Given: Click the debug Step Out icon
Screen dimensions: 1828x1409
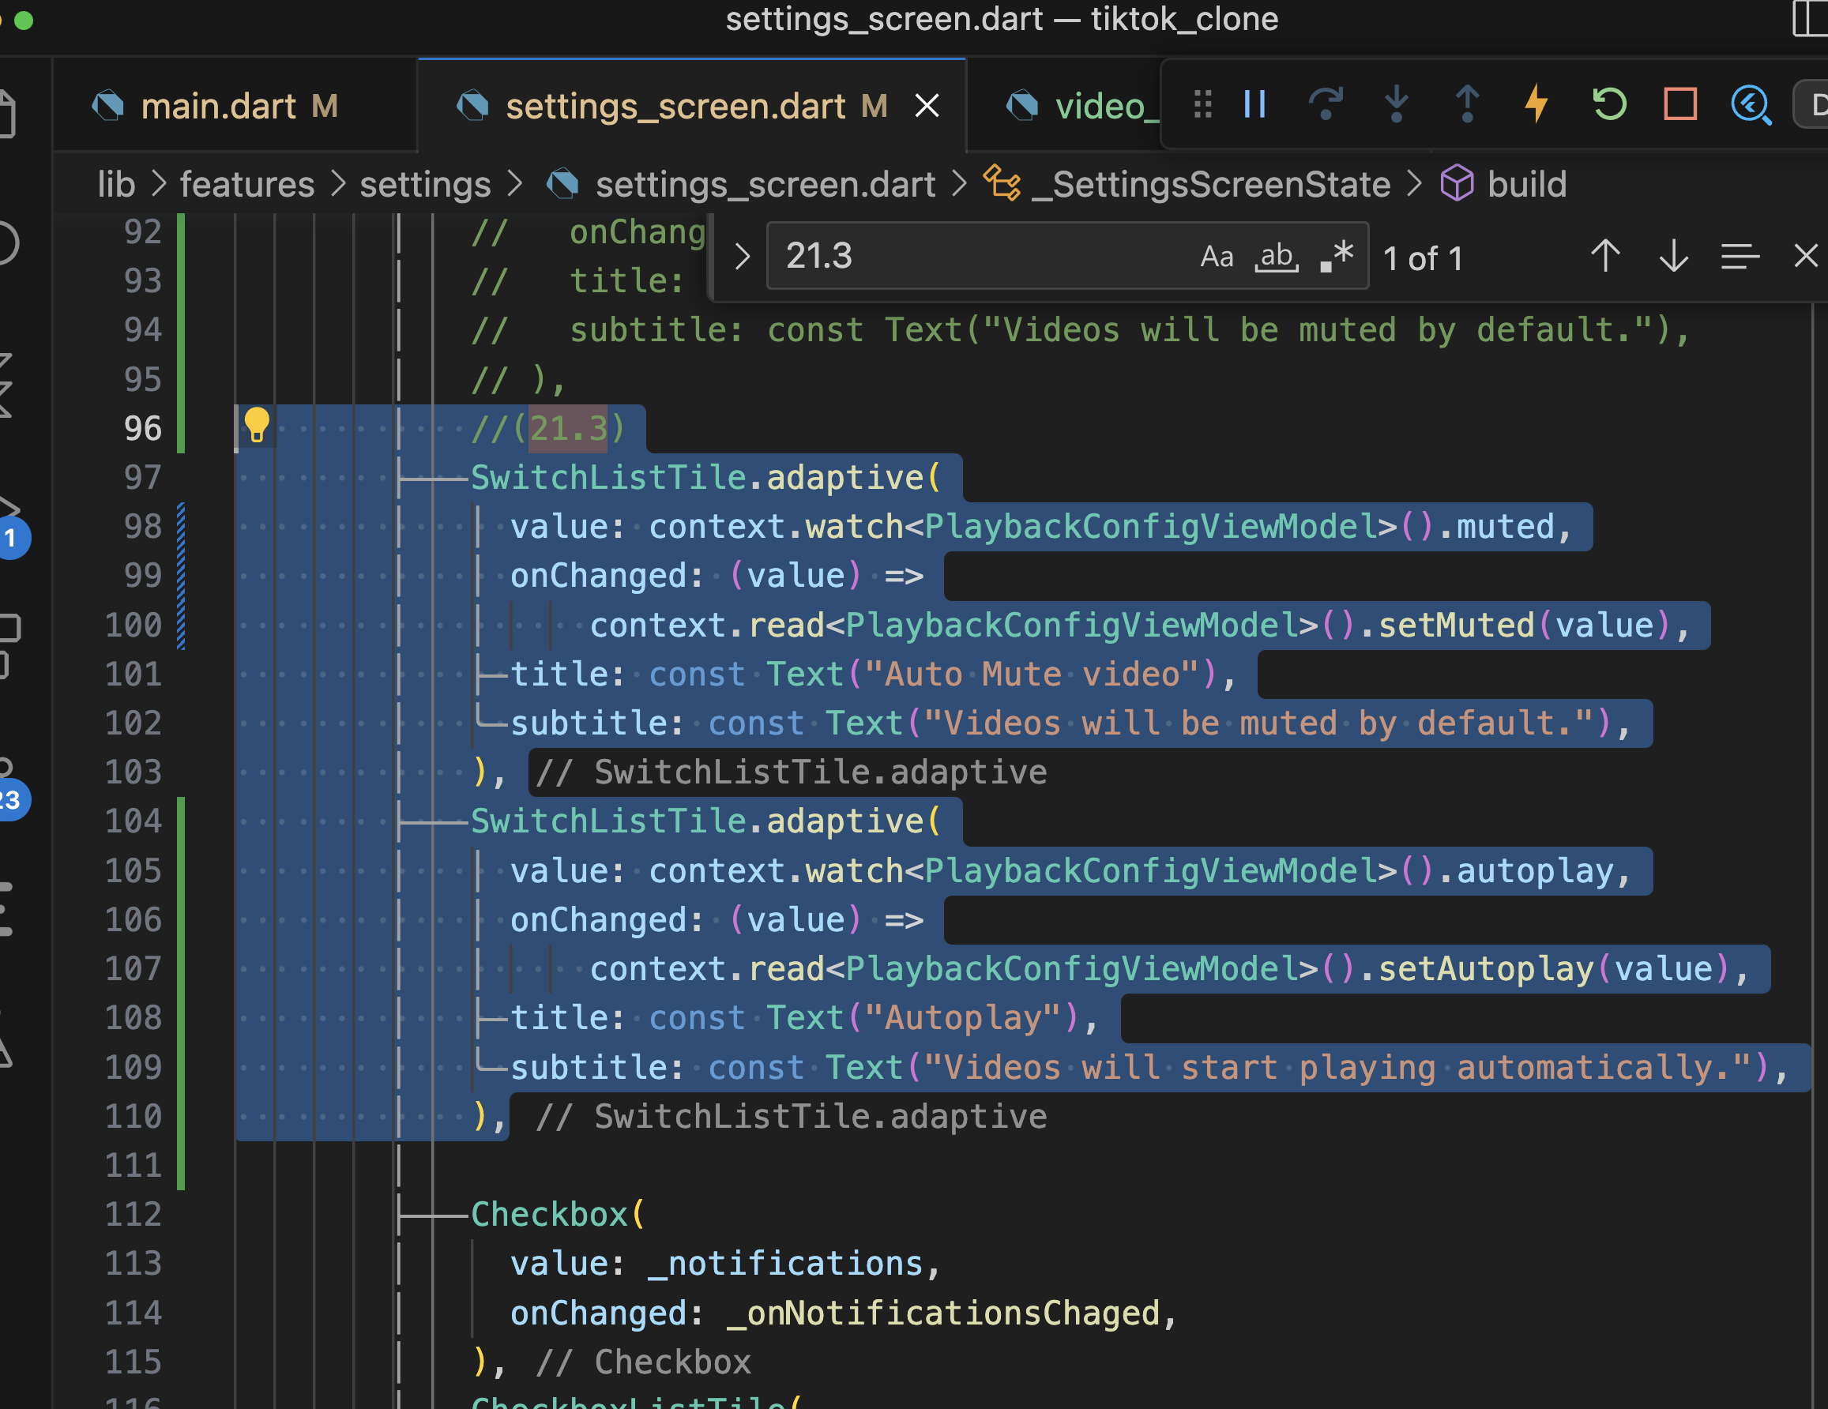Looking at the screenshot, I should point(1466,104).
